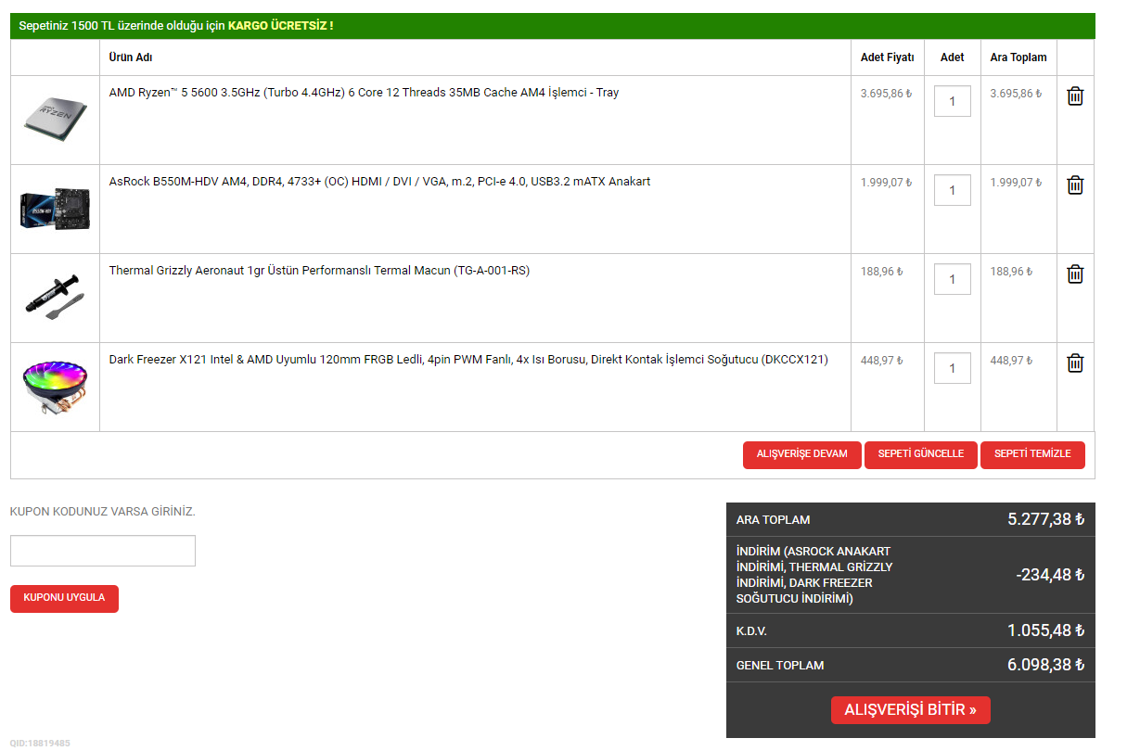1140x751 pixels.
Task: Edit quantity field for Dark Freezer X121
Action: click(953, 368)
